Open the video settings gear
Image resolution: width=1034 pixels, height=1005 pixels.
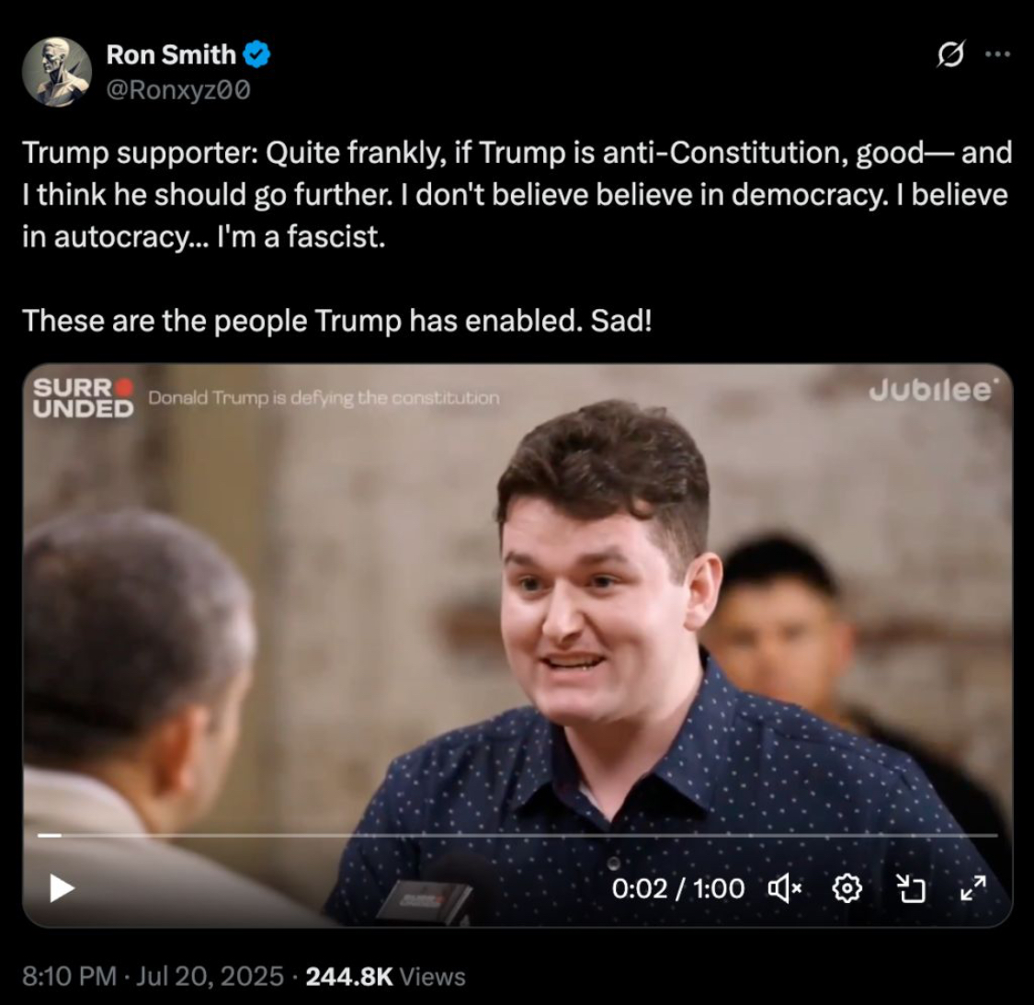pyautogui.click(x=847, y=889)
